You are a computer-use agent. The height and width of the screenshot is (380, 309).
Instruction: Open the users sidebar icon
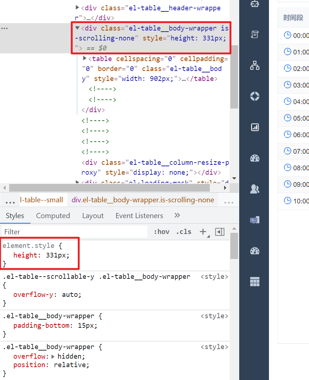click(255, 189)
